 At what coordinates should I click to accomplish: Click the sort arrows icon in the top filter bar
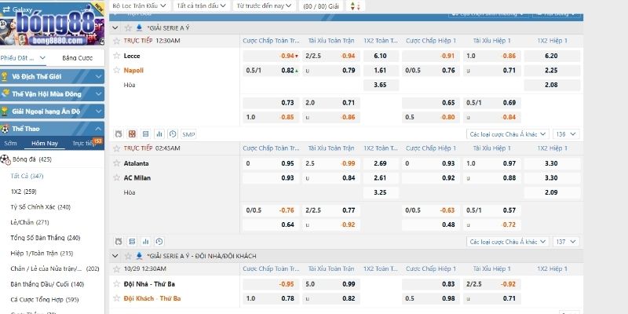(354, 6)
